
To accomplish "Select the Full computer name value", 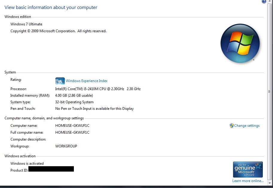I will tap(72, 132).
